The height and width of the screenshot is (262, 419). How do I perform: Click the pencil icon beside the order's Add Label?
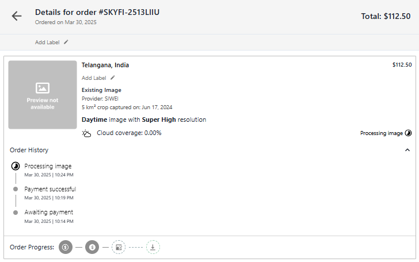pyautogui.click(x=66, y=42)
